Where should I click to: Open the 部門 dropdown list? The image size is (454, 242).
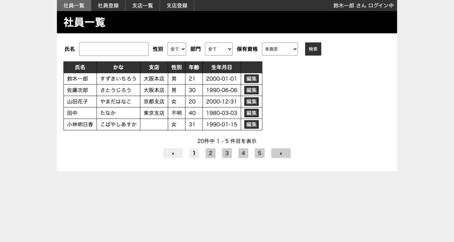click(x=219, y=49)
